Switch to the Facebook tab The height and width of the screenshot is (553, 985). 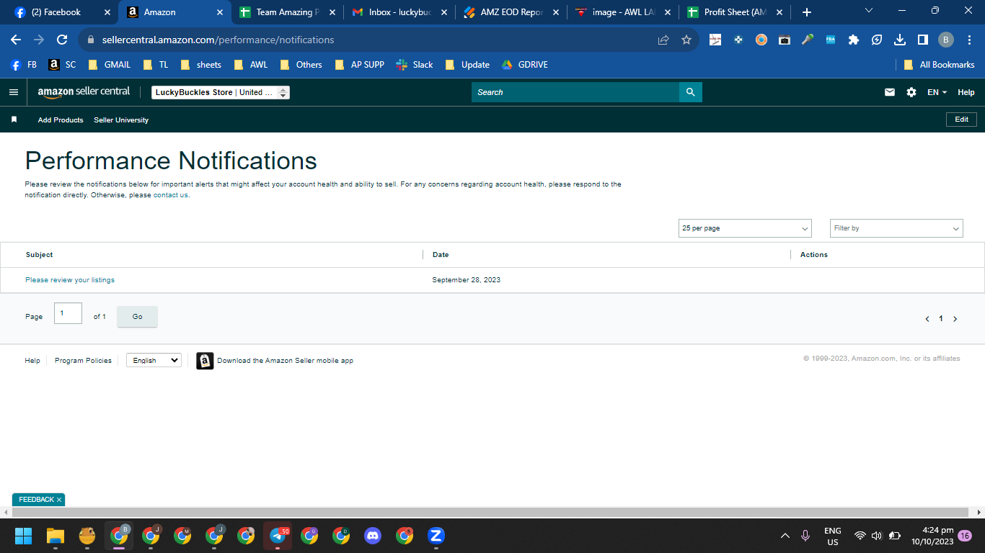[62, 12]
